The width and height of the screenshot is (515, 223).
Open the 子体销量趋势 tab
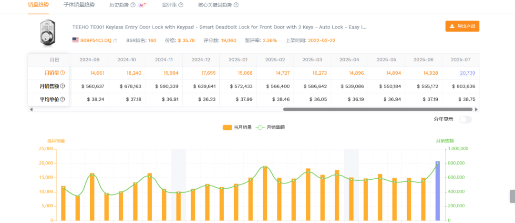click(x=79, y=5)
